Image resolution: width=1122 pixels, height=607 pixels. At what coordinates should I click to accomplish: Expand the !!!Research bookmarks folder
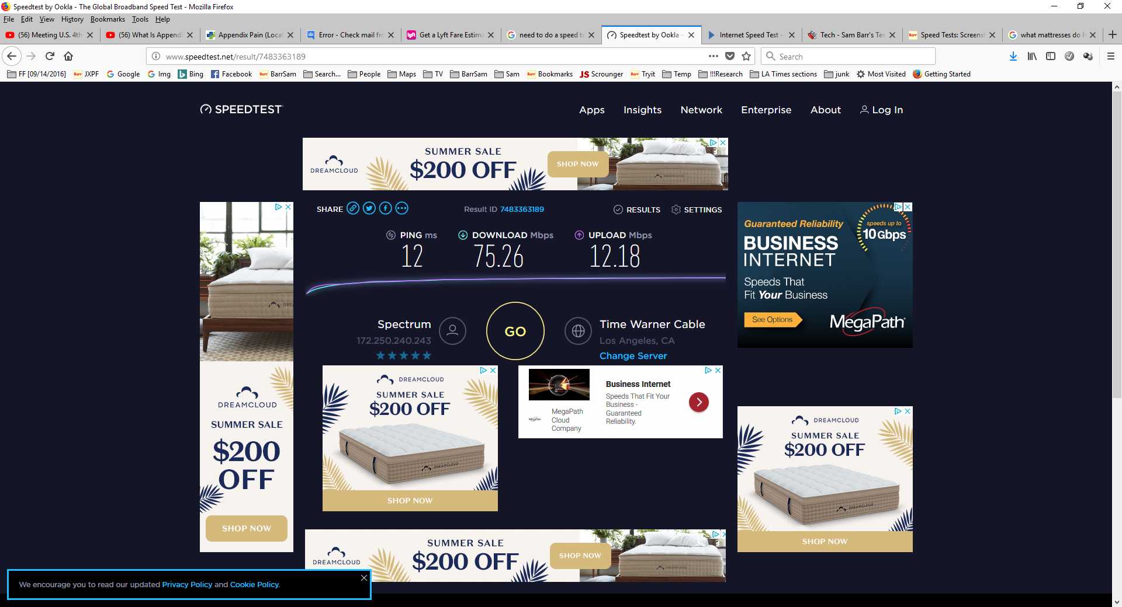[721, 74]
